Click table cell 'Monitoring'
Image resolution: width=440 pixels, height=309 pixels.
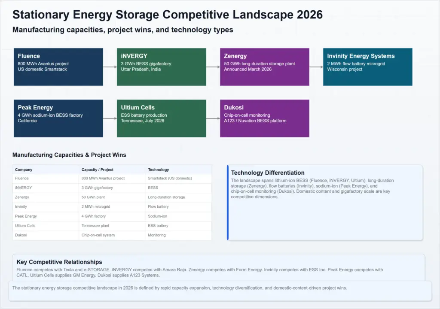pos(178,235)
